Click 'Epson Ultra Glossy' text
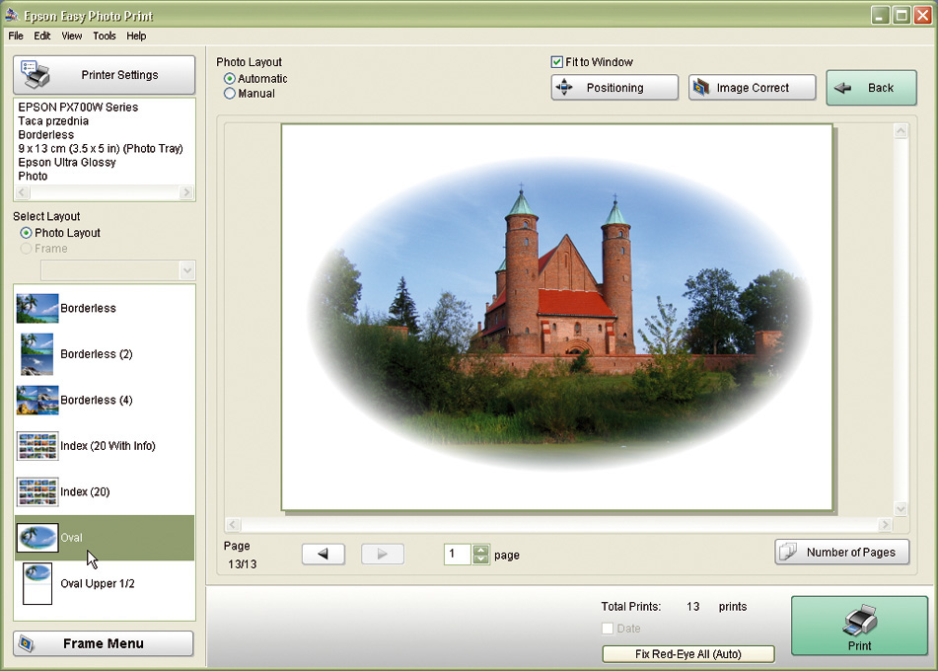938x671 pixels. (66, 162)
